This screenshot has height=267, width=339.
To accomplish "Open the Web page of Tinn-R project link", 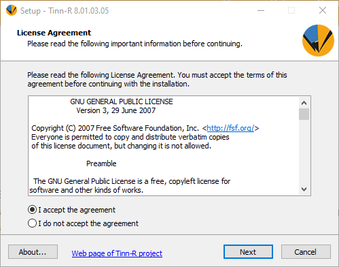I will [117, 253].
